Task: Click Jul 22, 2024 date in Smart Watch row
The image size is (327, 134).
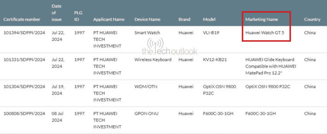Action: [58, 36]
